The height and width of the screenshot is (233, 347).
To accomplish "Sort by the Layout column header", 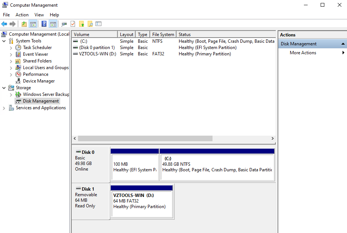I will pyautogui.click(x=127, y=34).
